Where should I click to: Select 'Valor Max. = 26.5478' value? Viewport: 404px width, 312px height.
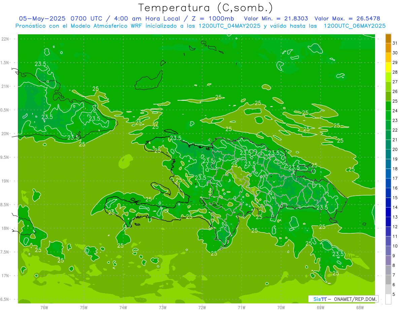[347, 19]
